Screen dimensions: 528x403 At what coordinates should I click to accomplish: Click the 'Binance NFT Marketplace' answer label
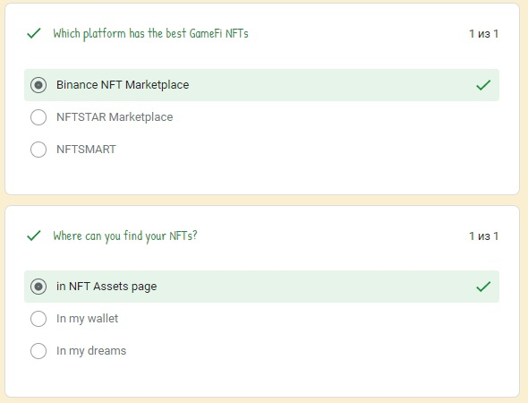pos(123,84)
